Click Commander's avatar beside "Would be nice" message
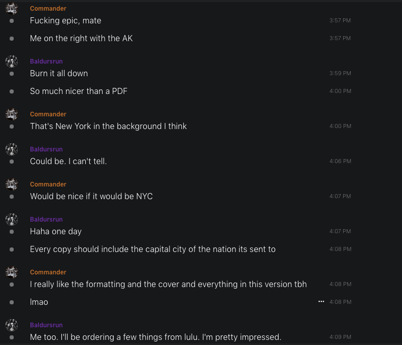The image size is (402, 345). coord(12,184)
